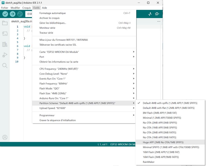Image resolution: width=206 pixels, height=166 pixels.
Task: Open the Fichier menu
Action: click(x=5, y=8)
